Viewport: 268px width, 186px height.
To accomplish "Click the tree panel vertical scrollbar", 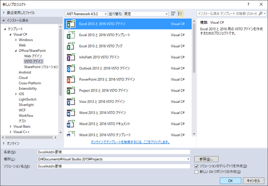I will point(60,62).
